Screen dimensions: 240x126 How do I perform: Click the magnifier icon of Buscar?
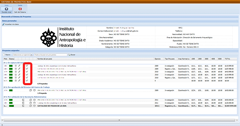tap(69, 55)
